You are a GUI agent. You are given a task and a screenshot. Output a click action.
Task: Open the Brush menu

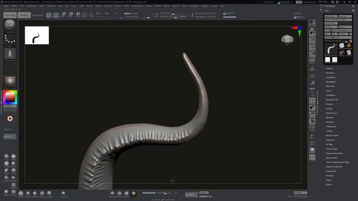pyautogui.click(x=14, y=6)
